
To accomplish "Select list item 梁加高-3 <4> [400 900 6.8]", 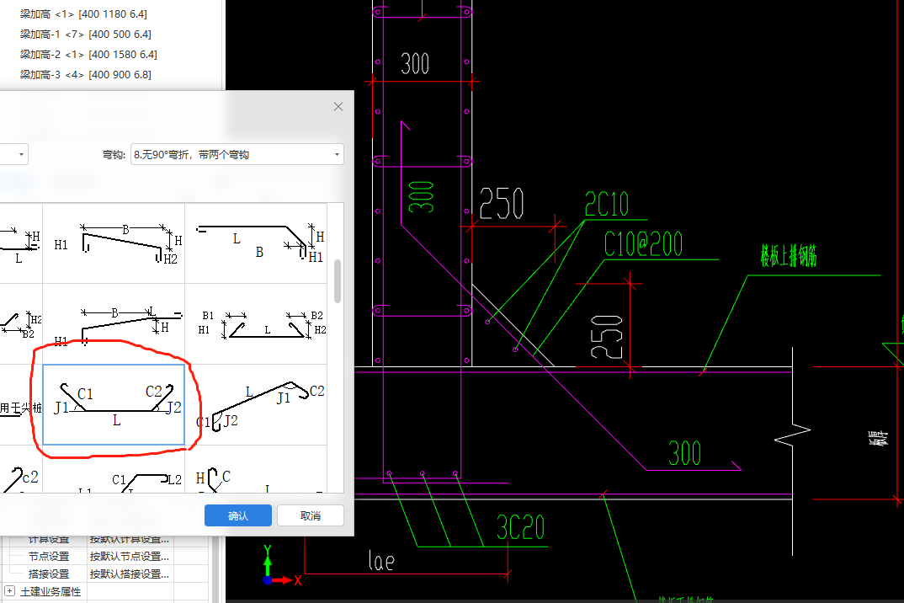I will (85, 74).
